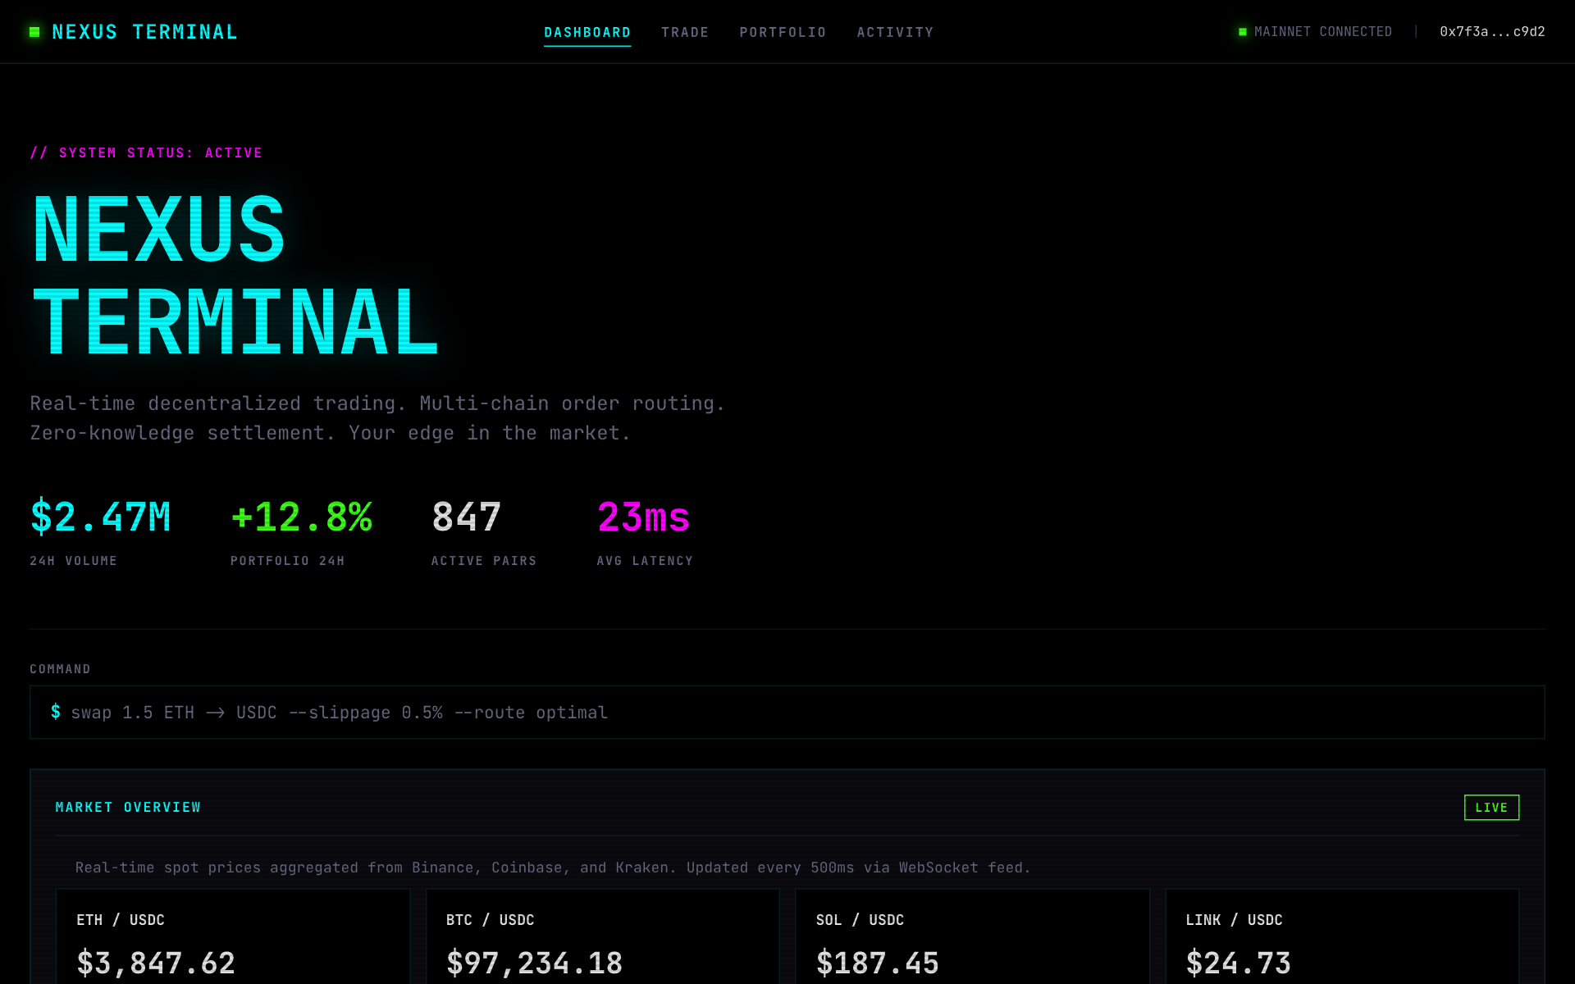This screenshot has height=984, width=1575.
Task: Click the $2.47M 24H volume stat
Action: coord(100,518)
